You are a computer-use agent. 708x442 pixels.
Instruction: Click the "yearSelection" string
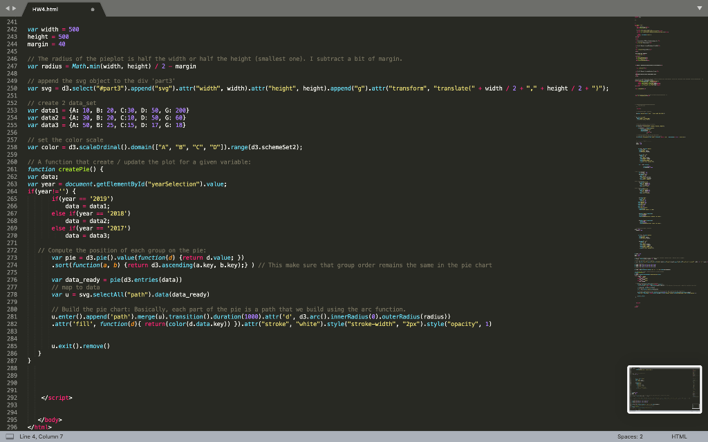(x=174, y=184)
